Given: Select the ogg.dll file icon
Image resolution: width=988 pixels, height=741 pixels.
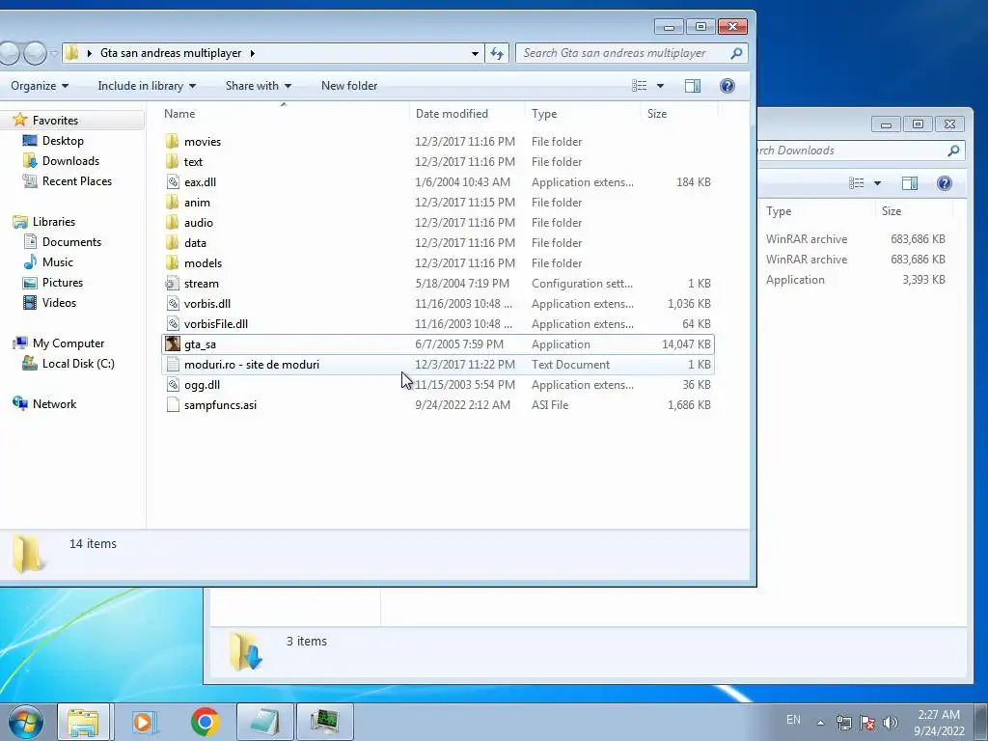Looking at the screenshot, I should (x=172, y=384).
